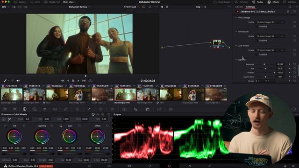Enable the Film Damage checkbox
The width and height of the screenshot is (299, 168).
pyautogui.click(x=257, y=27)
